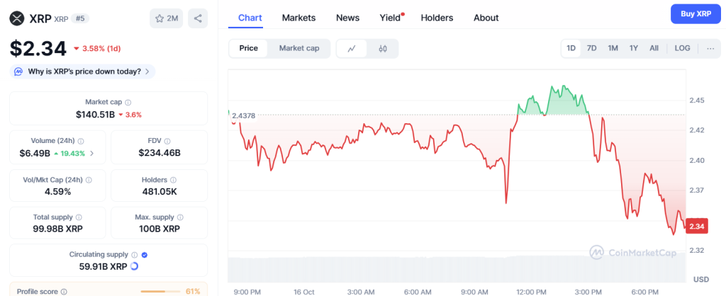Click the share icon next to watchlist

click(x=198, y=18)
